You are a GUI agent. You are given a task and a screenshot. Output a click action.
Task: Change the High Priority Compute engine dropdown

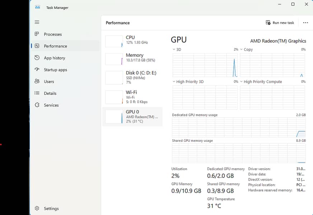[x=242, y=82]
